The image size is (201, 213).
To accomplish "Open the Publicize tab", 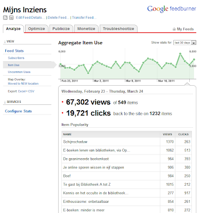I will (61, 29).
